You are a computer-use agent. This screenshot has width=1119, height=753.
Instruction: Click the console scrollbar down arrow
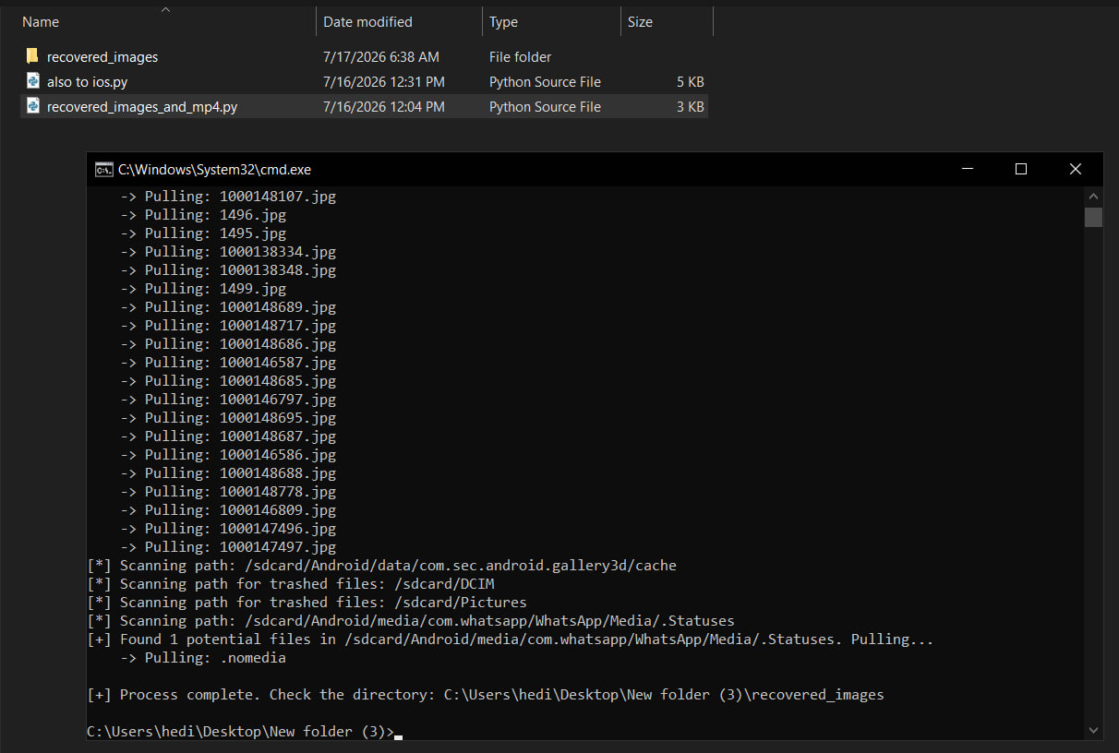1093,730
